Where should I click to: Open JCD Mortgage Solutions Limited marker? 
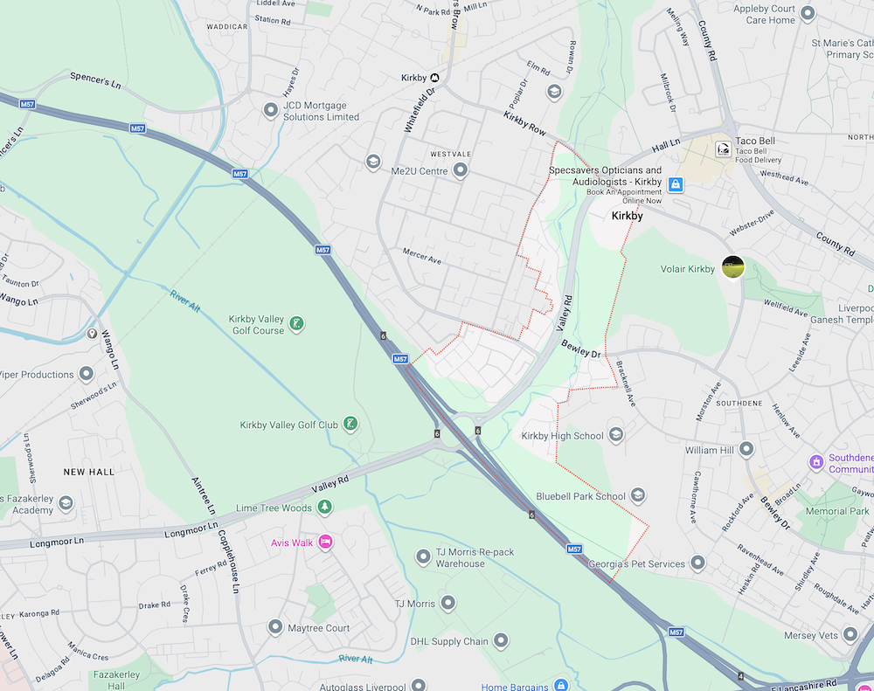pyautogui.click(x=271, y=110)
